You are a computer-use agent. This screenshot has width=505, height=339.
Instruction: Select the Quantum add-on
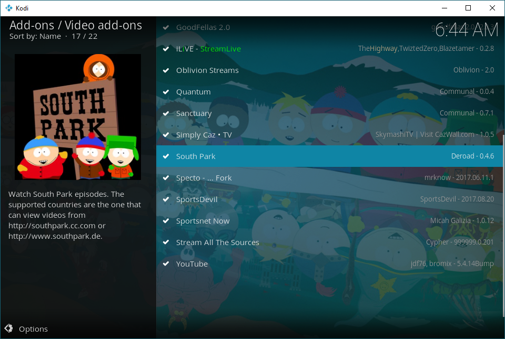pos(329,92)
